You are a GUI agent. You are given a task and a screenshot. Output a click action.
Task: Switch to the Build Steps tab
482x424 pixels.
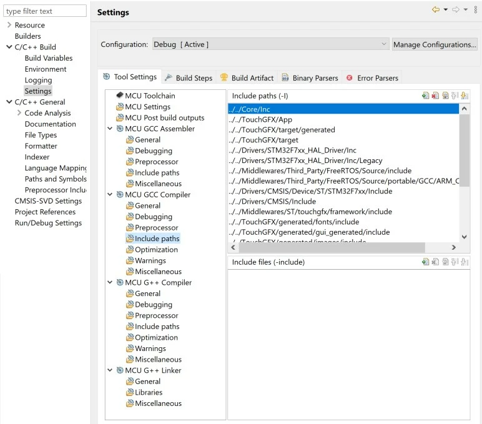tap(189, 78)
